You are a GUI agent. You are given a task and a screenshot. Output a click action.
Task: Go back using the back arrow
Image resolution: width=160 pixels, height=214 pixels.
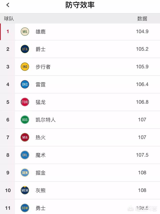8,5
